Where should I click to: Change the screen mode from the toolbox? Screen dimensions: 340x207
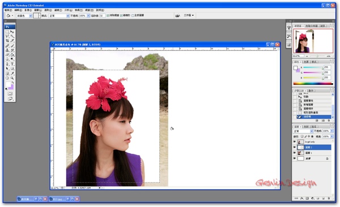[x=10, y=98]
